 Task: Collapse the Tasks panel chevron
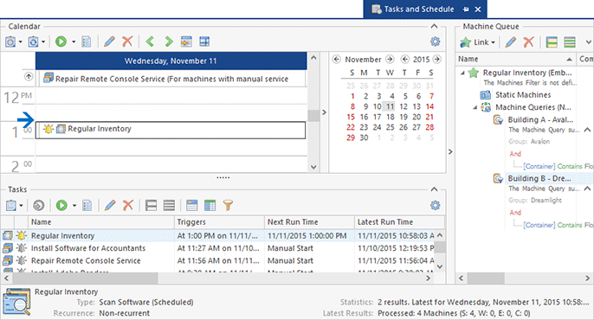click(434, 189)
